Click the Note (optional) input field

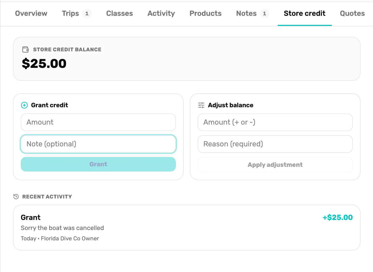(x=98, y=144)
